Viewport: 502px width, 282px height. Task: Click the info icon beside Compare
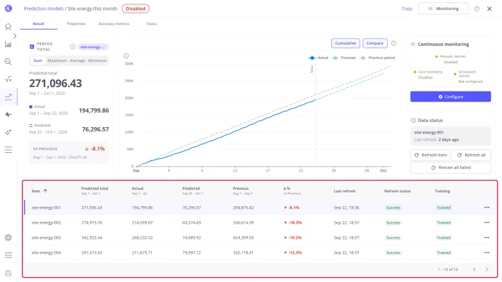pos(393,43)
